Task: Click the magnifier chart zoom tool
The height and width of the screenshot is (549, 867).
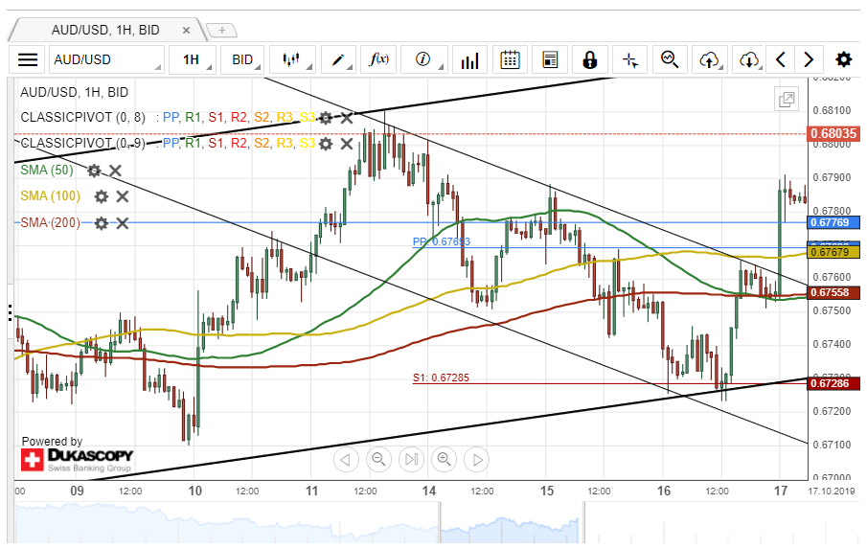Action: [x=671, y=59]
